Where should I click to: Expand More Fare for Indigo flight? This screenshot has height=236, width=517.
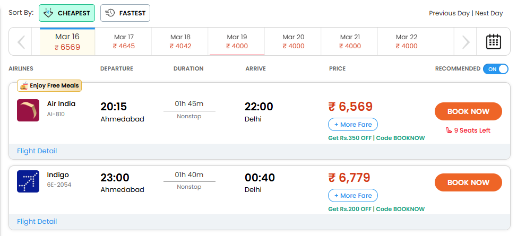click(353, 196)
